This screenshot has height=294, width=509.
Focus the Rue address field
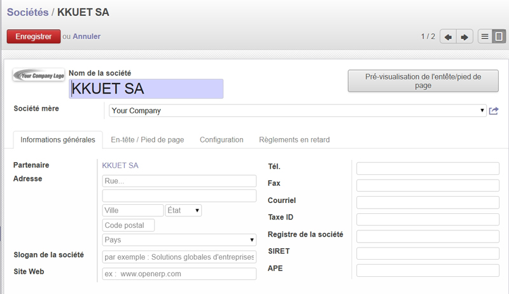[x=179, y=181]
